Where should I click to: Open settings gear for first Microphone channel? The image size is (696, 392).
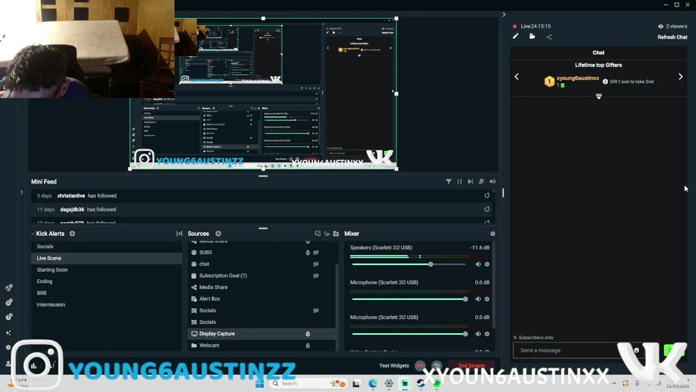tap(487, 299)
